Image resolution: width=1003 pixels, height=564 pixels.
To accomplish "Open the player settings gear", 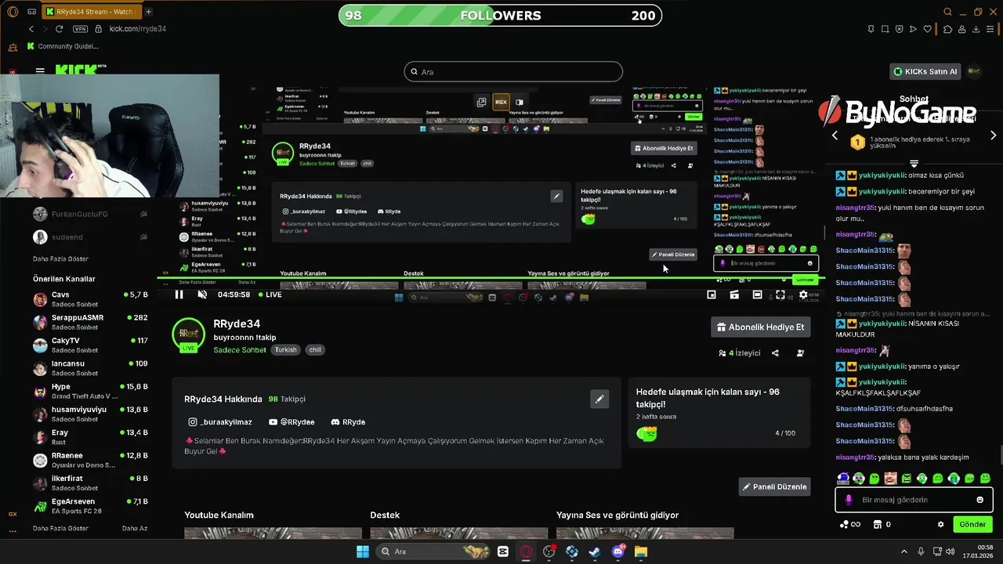I will point(803,295).
